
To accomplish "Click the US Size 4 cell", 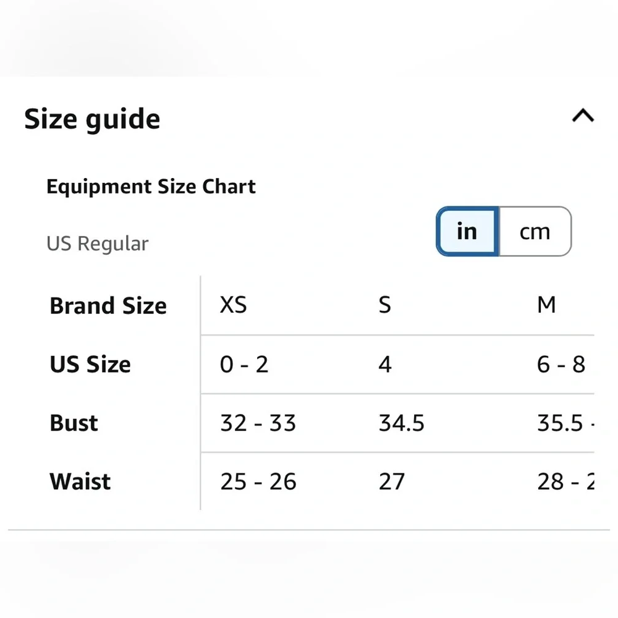I will [385, 364].
